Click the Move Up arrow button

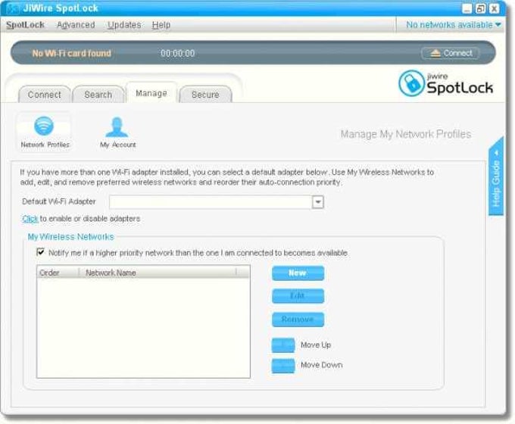tap(283, 345)
